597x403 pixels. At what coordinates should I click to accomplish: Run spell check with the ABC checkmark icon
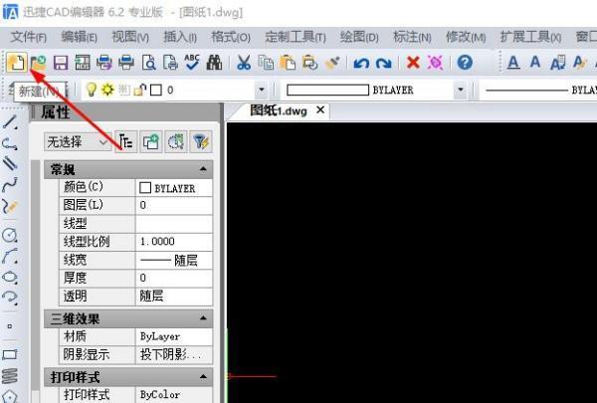point(192,62)
